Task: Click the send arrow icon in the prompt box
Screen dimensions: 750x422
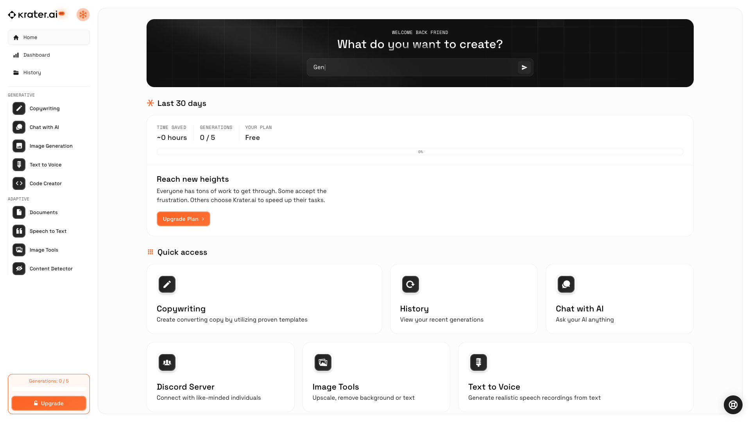Action: (x=524, y=68)
